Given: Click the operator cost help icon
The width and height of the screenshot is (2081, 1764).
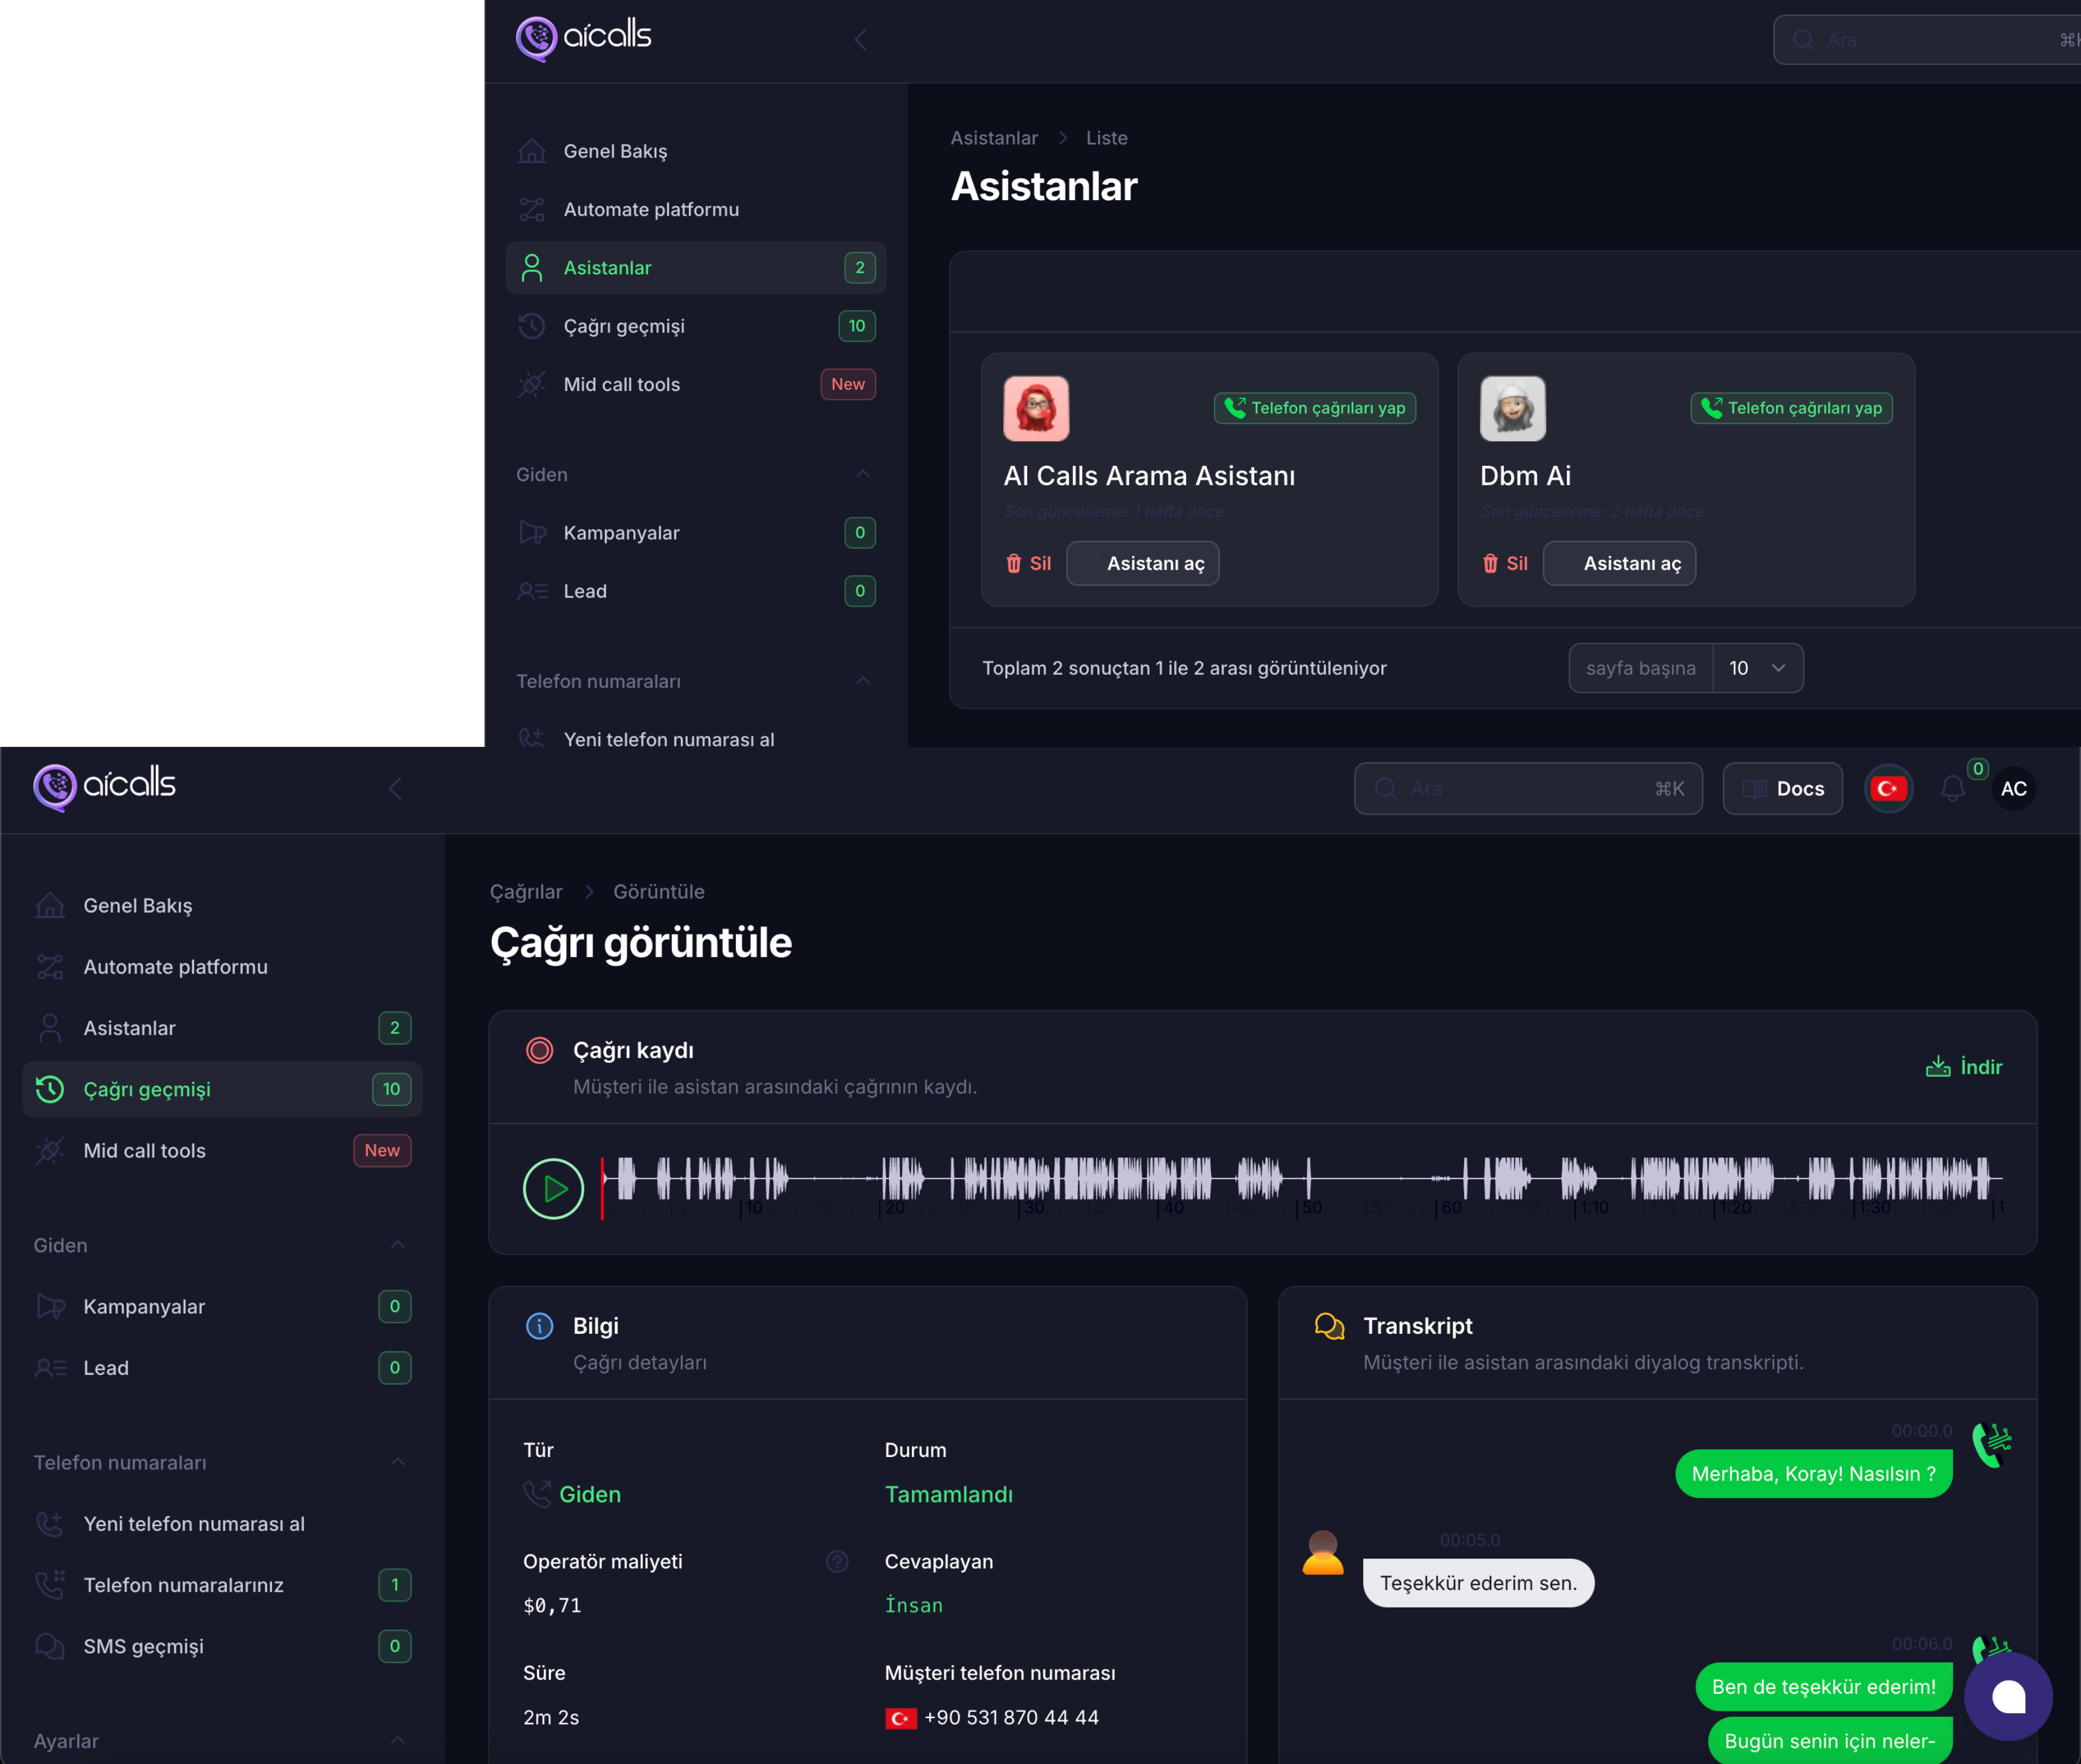Looking at the screenshot, I should (837, 1561).
